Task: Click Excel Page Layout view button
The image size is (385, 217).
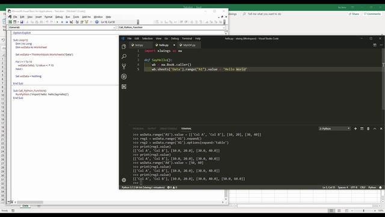Action: [339, 210]
